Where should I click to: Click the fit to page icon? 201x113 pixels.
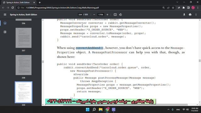(115, 15)
